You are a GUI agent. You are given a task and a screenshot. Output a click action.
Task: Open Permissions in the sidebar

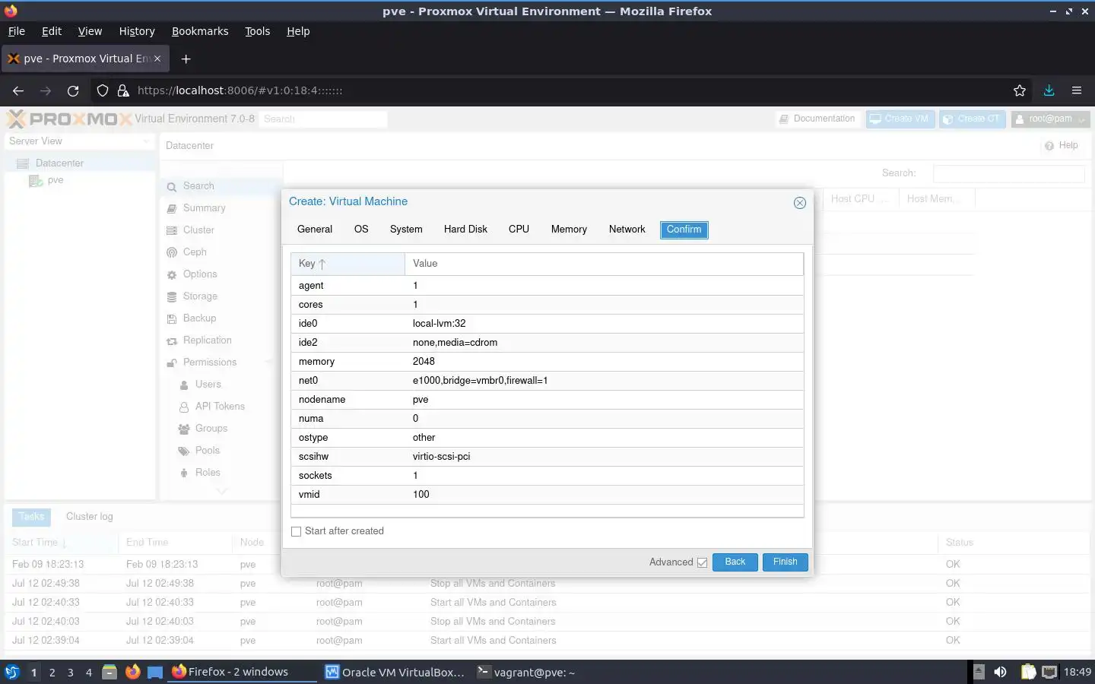pyautogui.click(x=221, y=363)
